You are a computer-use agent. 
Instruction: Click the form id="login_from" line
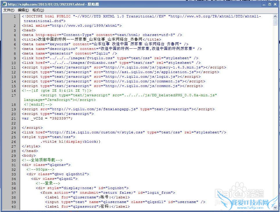(108, 193)
